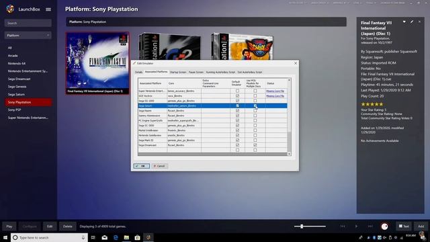Click the Windows taskbar search box
Viewport: 430px width, 242px height.
(x=49, y=237)
